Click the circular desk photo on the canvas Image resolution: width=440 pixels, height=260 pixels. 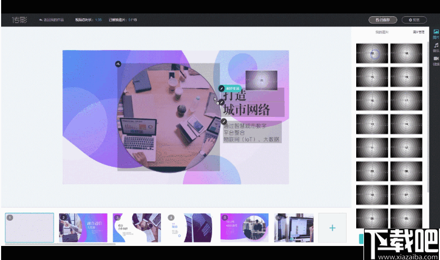pos(169,117)
